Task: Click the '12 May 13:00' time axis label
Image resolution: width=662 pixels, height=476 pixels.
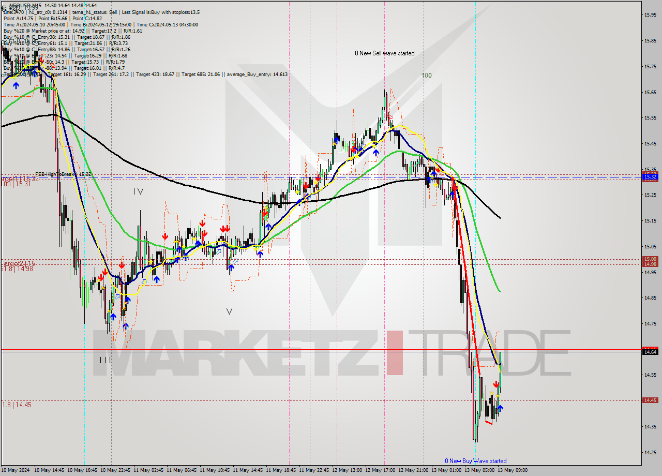Action: [x=347, y=470]
